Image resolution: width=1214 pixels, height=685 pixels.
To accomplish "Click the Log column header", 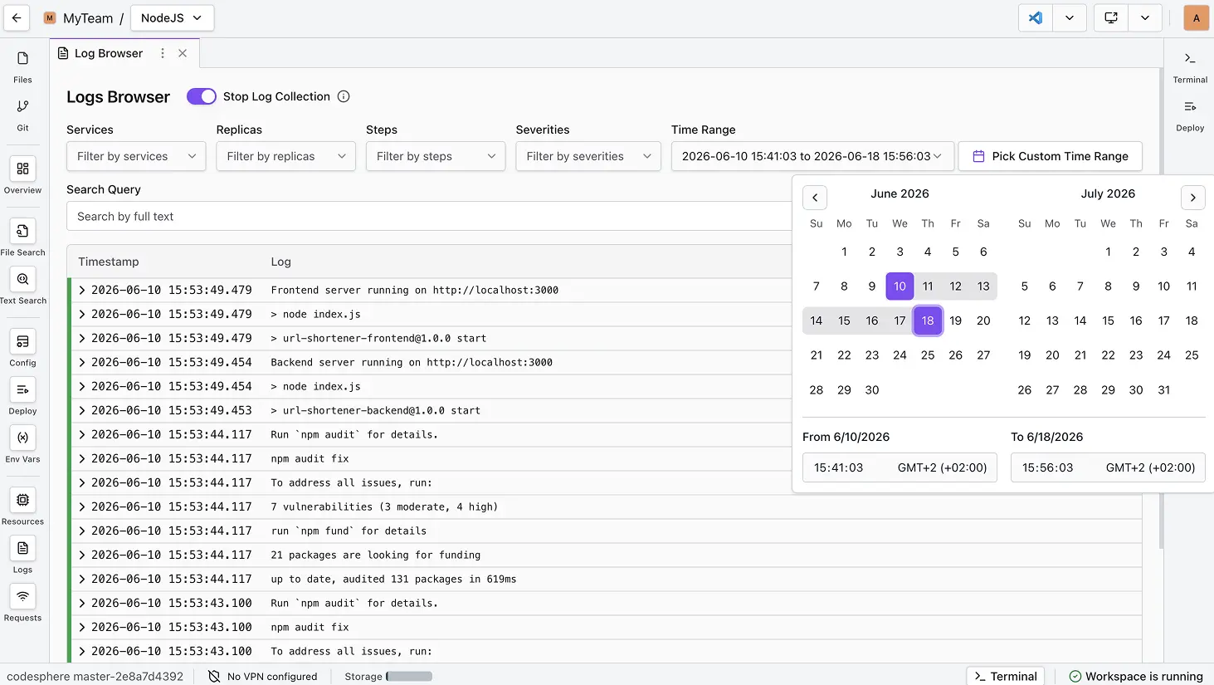I will tap(280, 262).
